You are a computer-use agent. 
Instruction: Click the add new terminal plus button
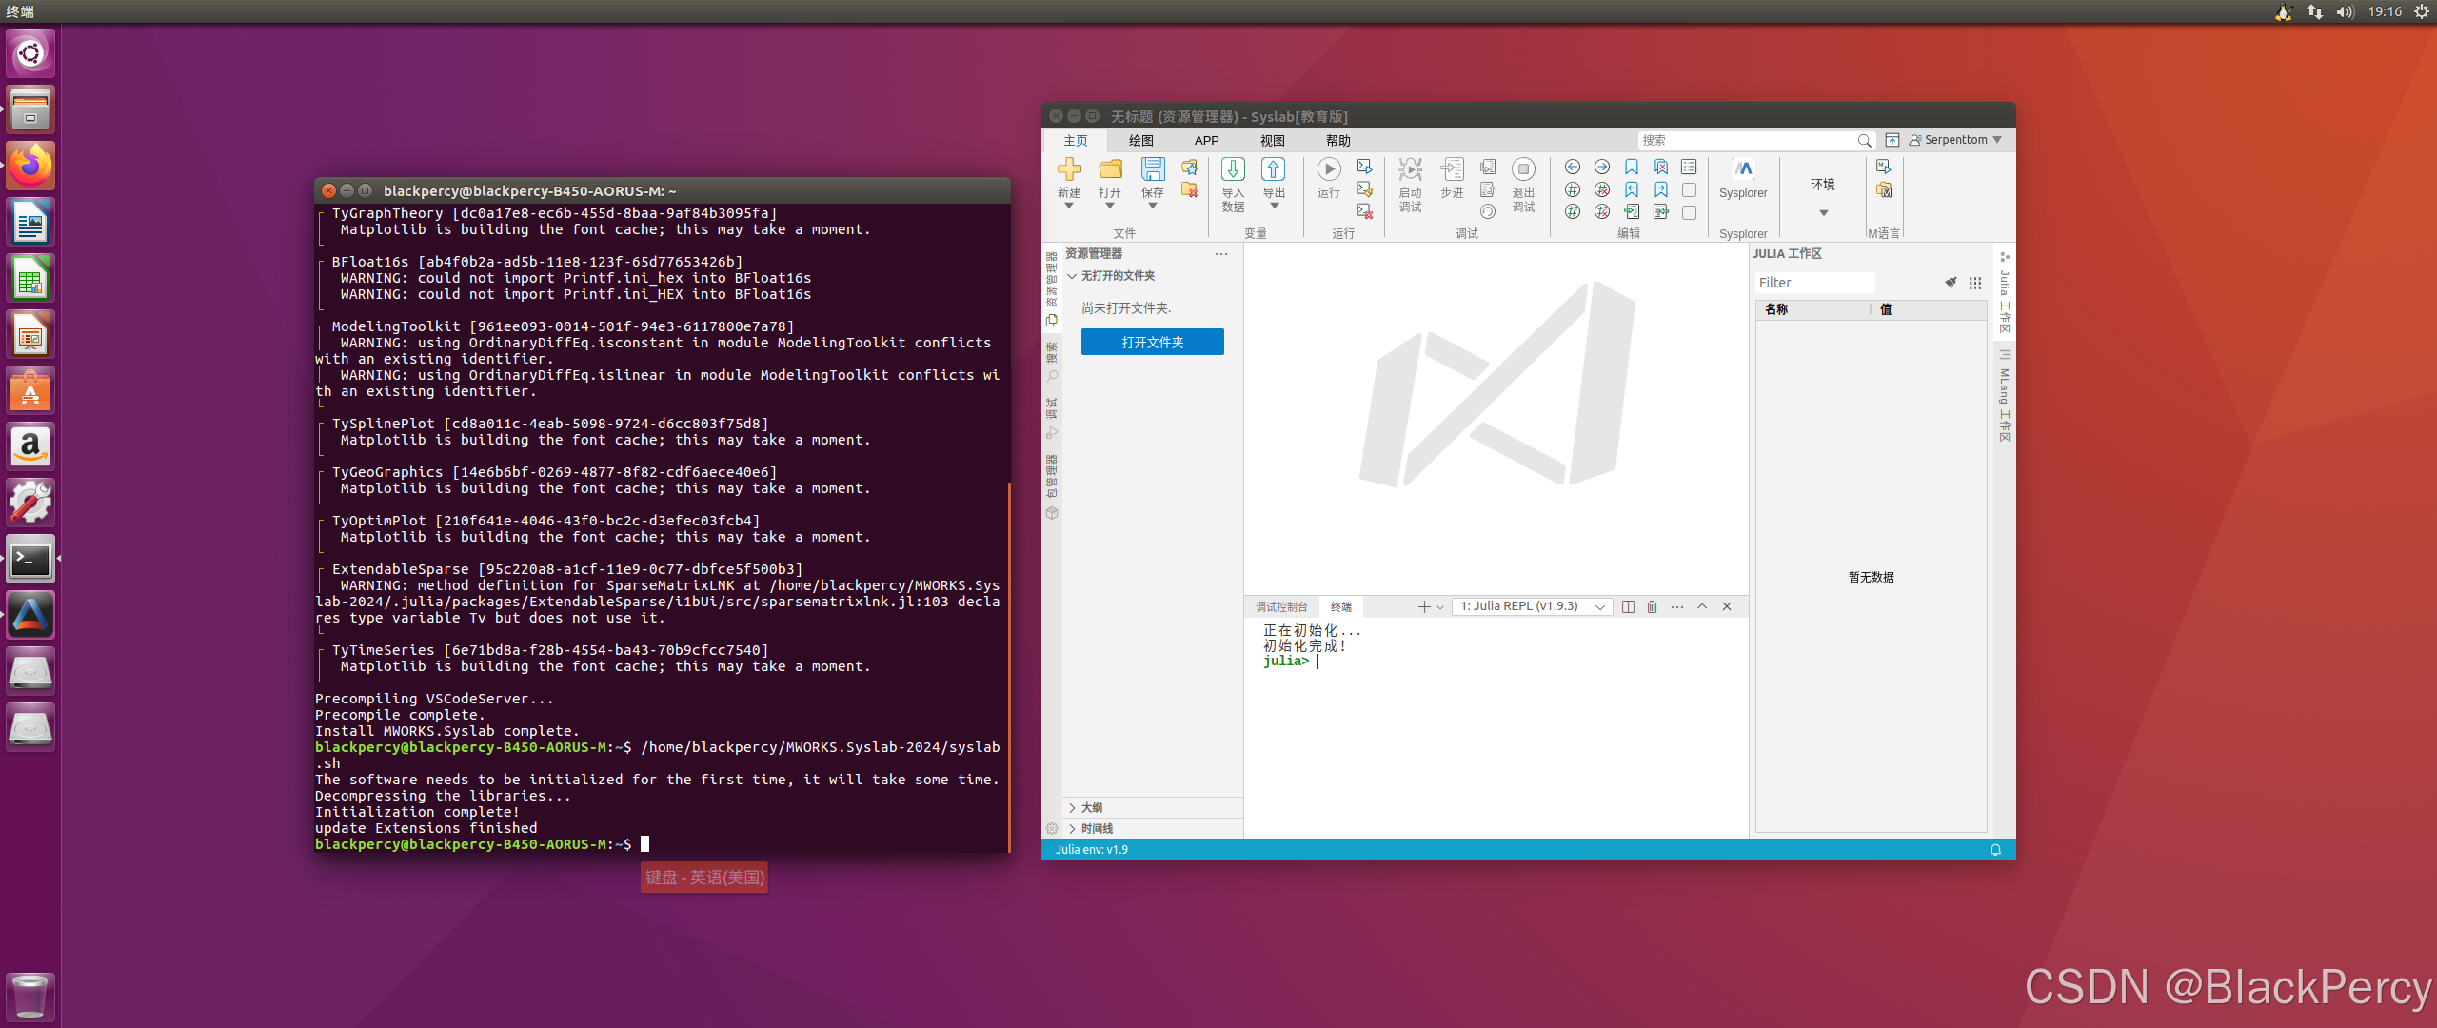point(1424,607)
